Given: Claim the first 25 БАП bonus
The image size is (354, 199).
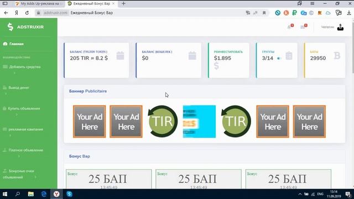Looking at the screenshot, I should pos(108,179).
